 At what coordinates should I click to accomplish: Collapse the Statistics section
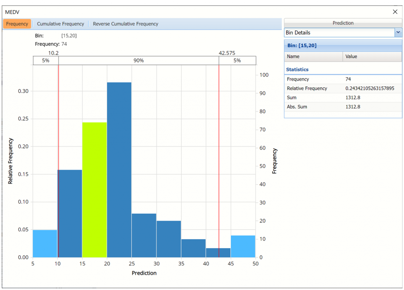point(297,69)
